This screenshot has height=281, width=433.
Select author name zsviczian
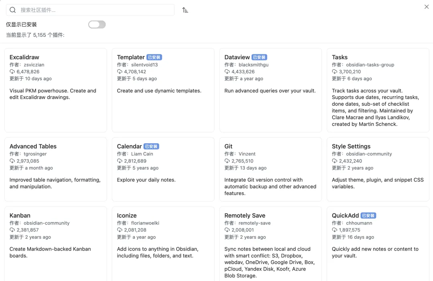[34, 65]
